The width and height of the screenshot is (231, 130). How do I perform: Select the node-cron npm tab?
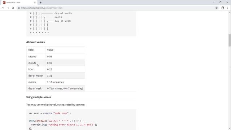click(19, 3)
